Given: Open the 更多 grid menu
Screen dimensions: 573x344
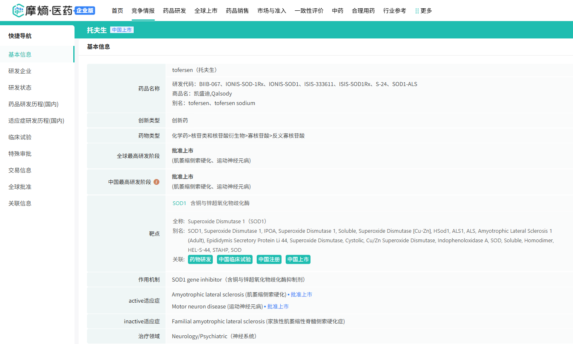Looking at the screenshot, I should (423, 11).
